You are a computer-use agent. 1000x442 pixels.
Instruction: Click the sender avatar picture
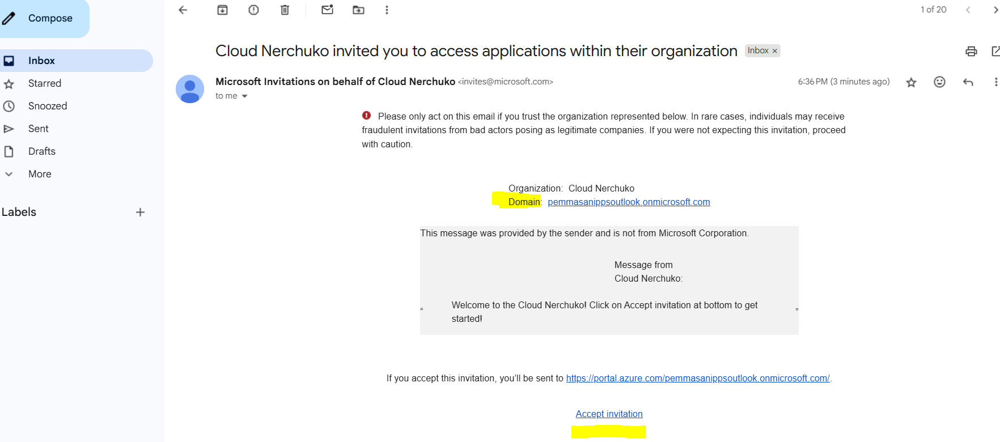tap(190, 89)
